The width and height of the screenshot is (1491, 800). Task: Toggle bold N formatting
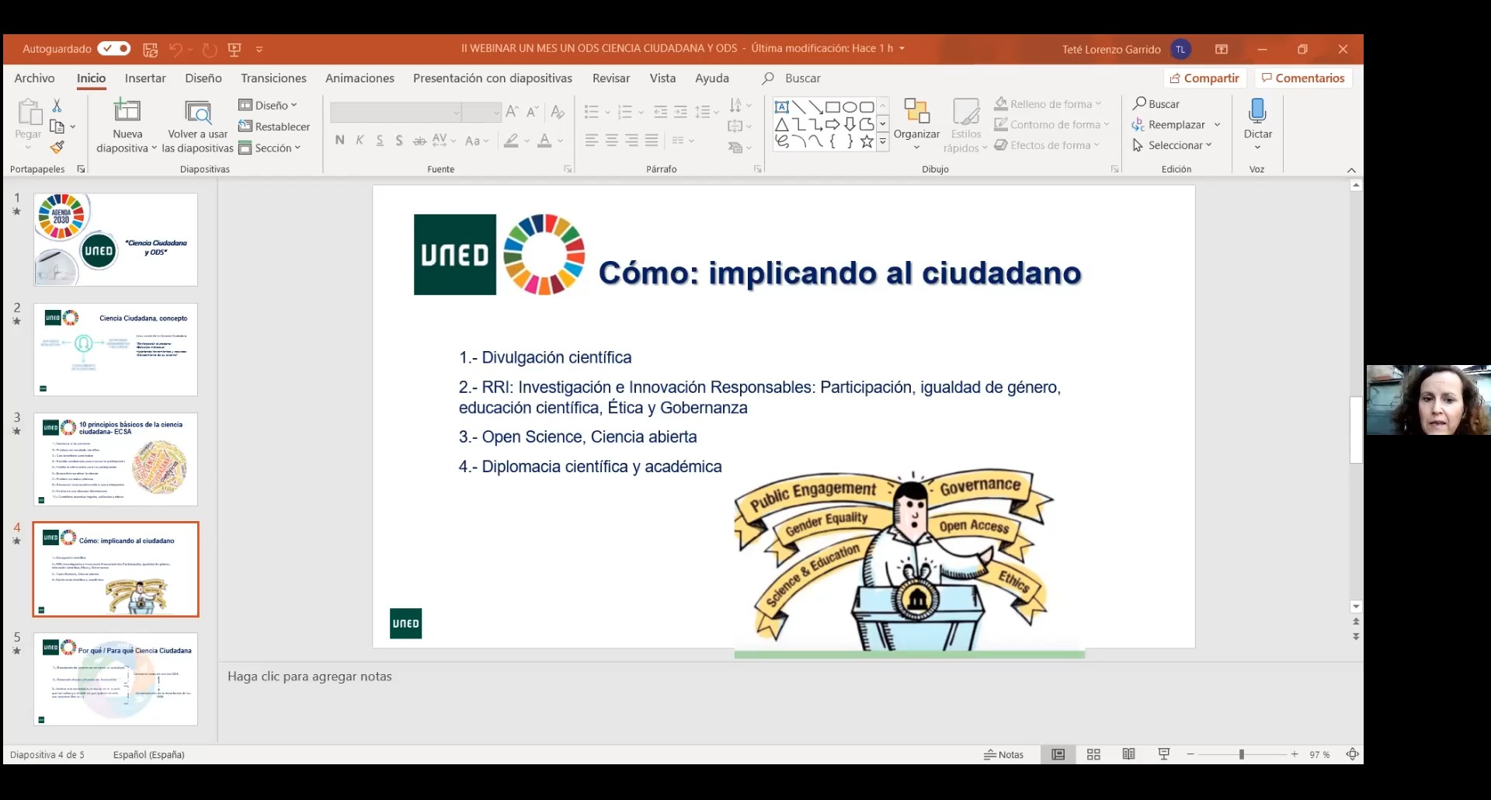(339, 141)
